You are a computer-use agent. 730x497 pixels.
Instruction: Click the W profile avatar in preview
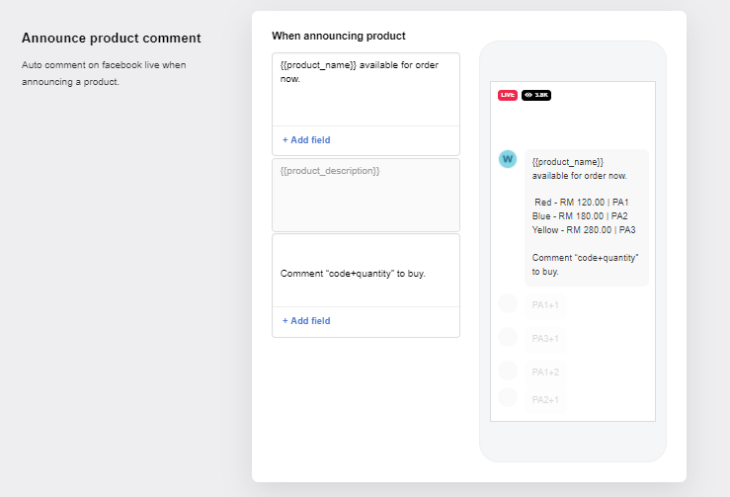508,159
